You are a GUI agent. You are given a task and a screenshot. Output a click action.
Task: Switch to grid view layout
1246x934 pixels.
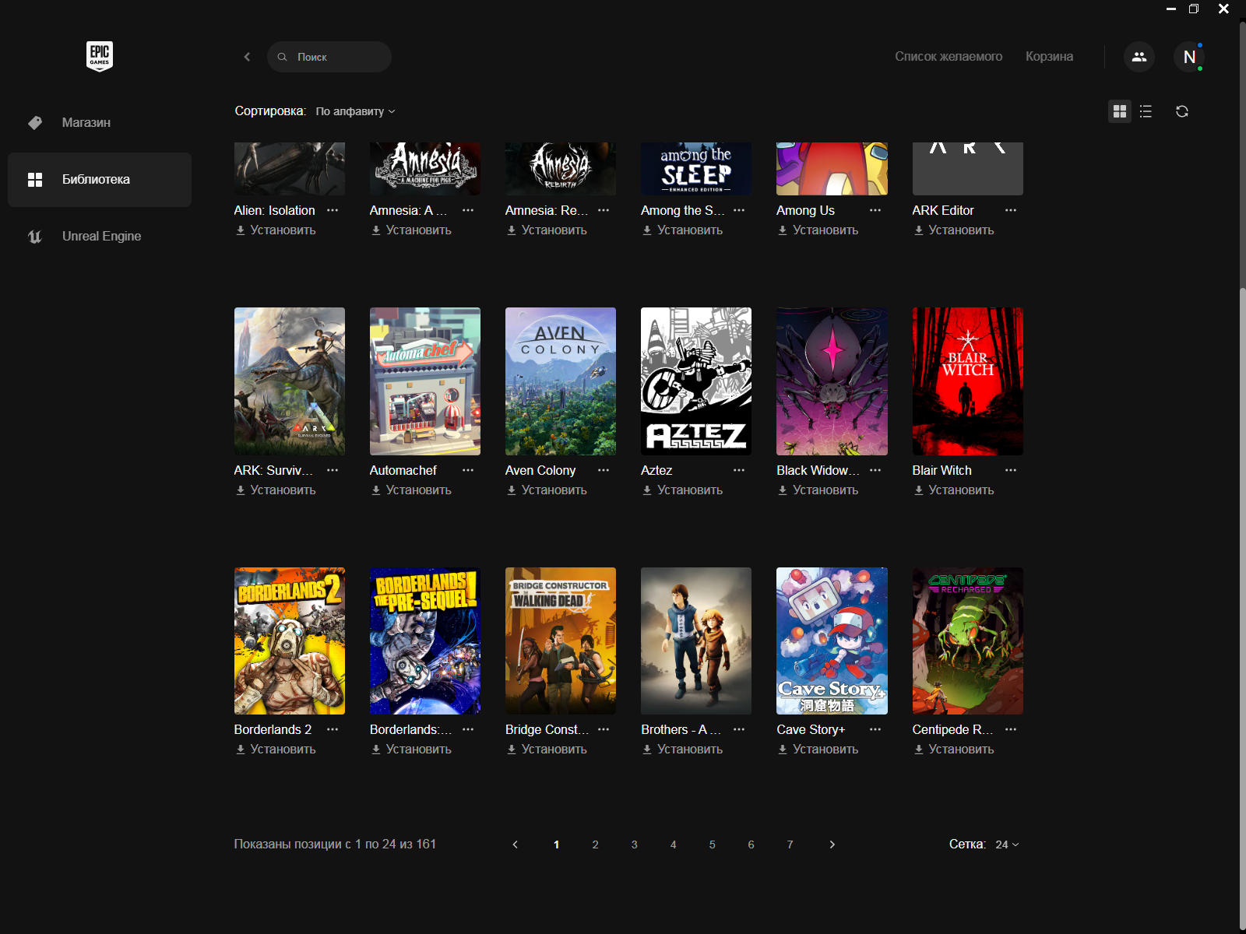click(x=1119, y=111)
